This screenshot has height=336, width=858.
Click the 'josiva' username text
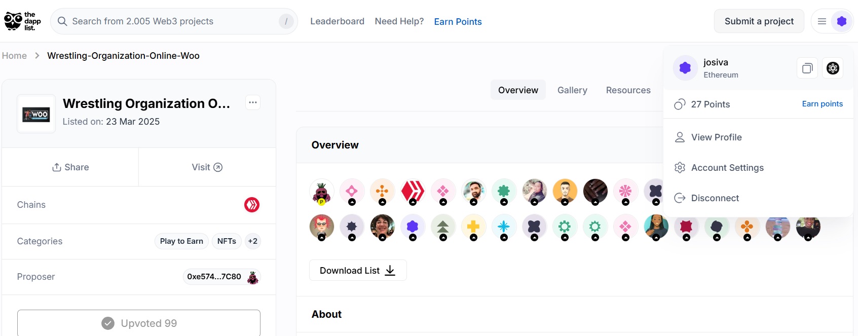(x=716, y=62)
